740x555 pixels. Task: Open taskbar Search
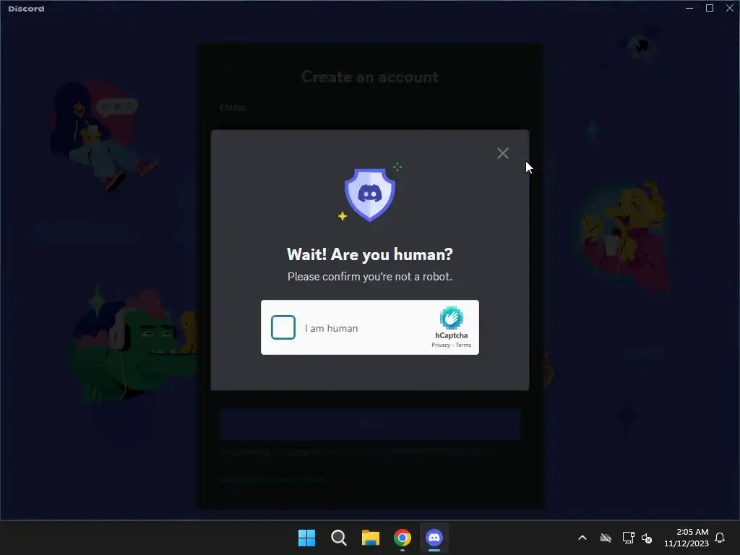pos(338,538)
